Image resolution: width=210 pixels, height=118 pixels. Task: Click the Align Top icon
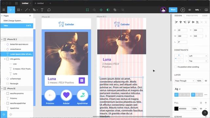click(x=189, y=22)
